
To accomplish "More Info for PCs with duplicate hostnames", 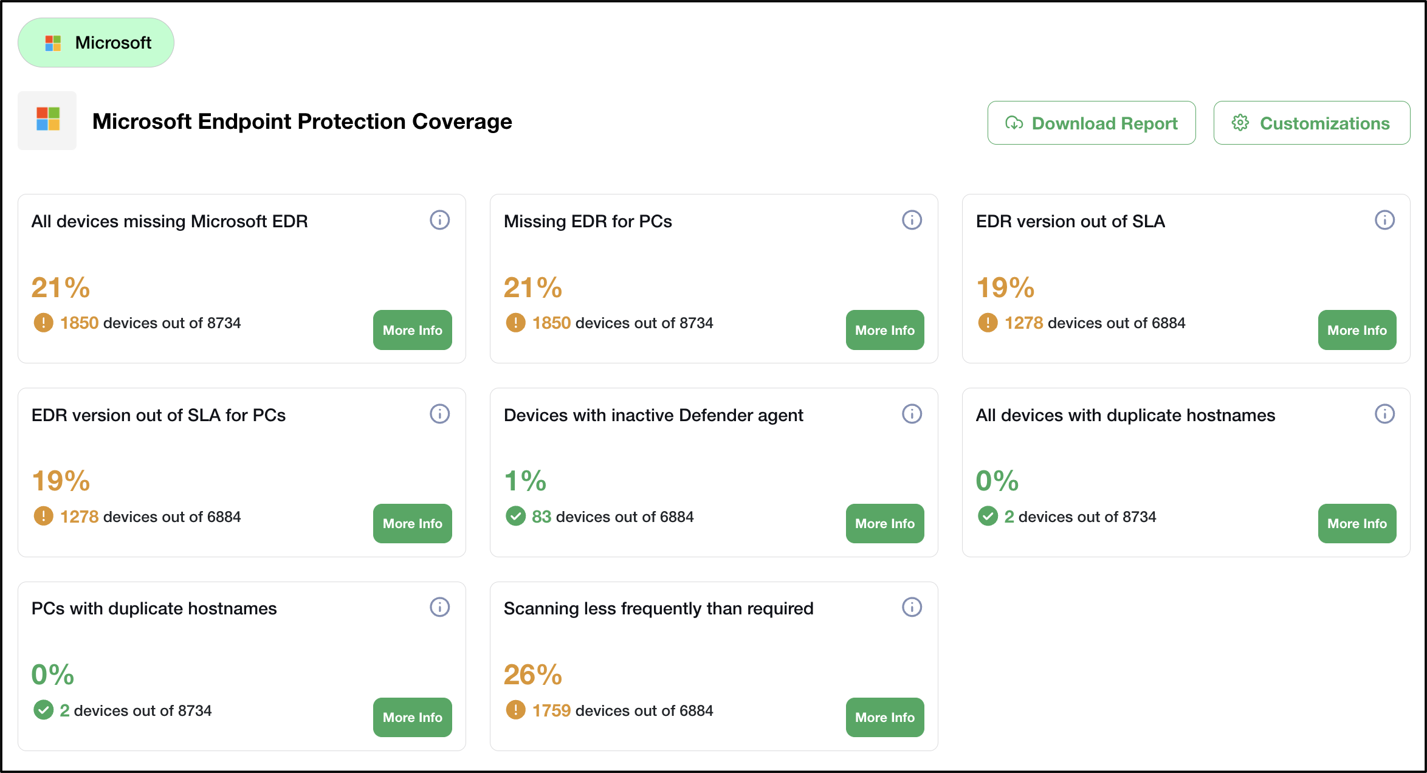I will coord(413,717).
